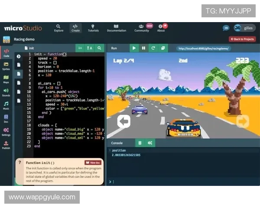Open project Settings from the sidebar

[x=6, y=132]
